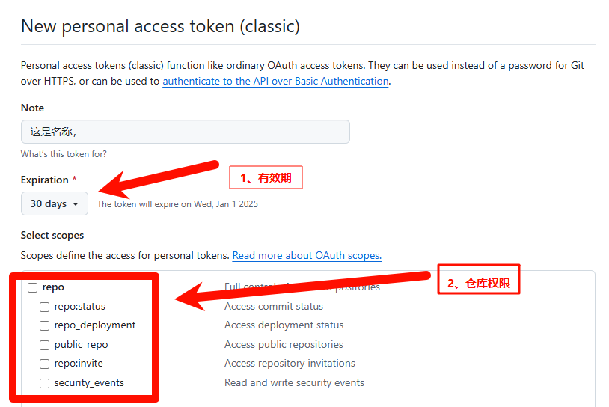Image resolution: width=609 pixels, height=407 pixels.
Task: Click the red 仓库权限 annotation label
Action: click(477, 284)
